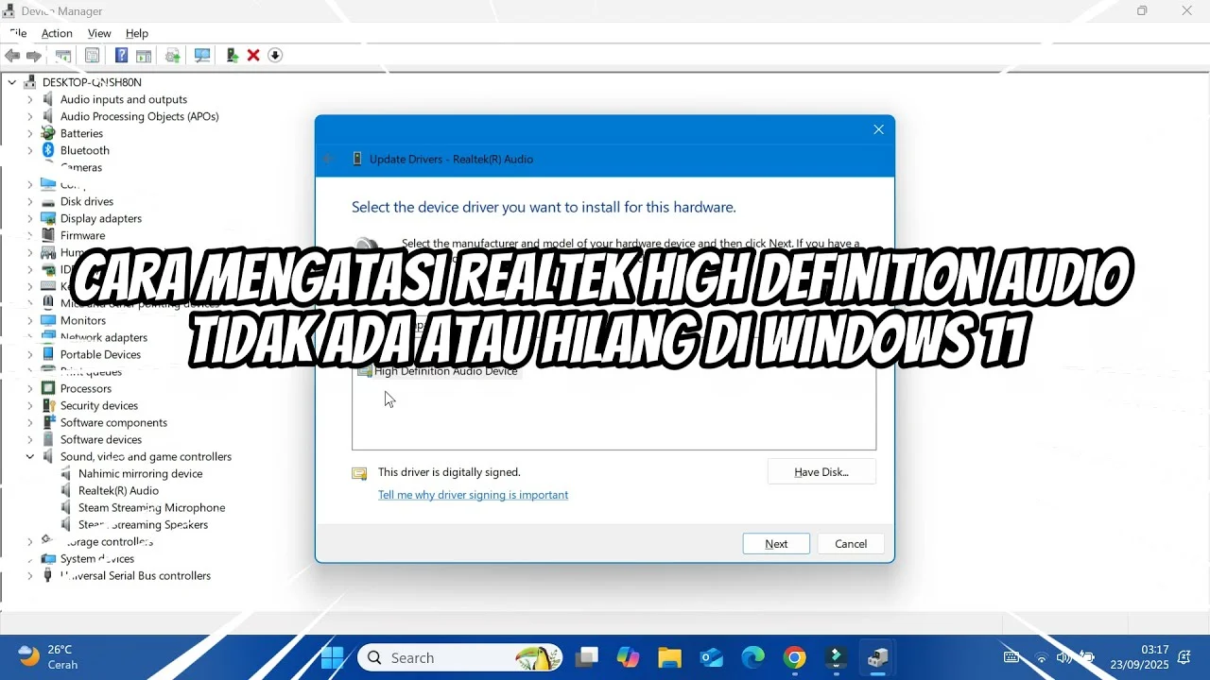Open the Action menu

pos(57,33)
